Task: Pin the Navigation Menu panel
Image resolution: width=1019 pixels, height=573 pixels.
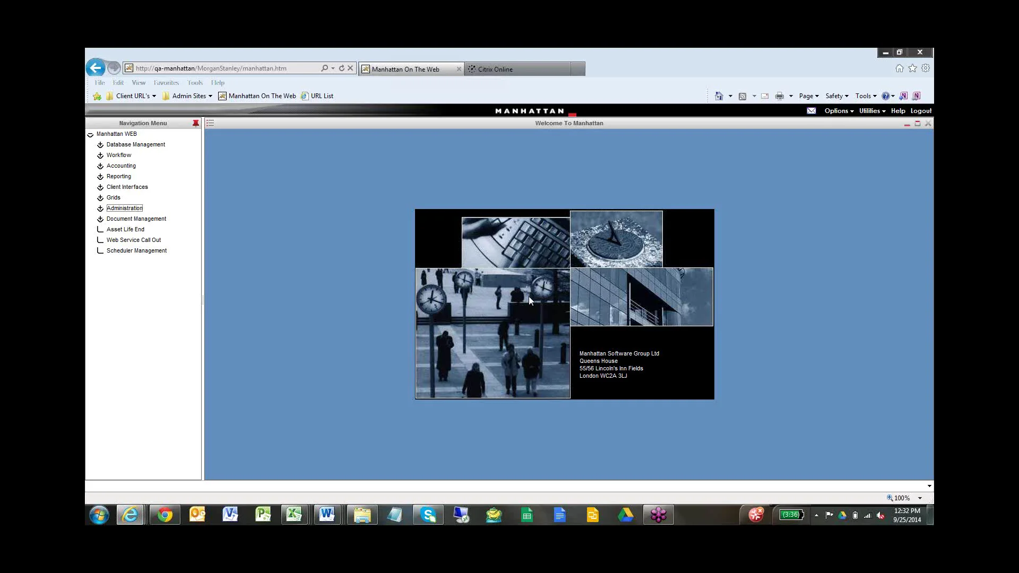Action: (x=195, y=123)
